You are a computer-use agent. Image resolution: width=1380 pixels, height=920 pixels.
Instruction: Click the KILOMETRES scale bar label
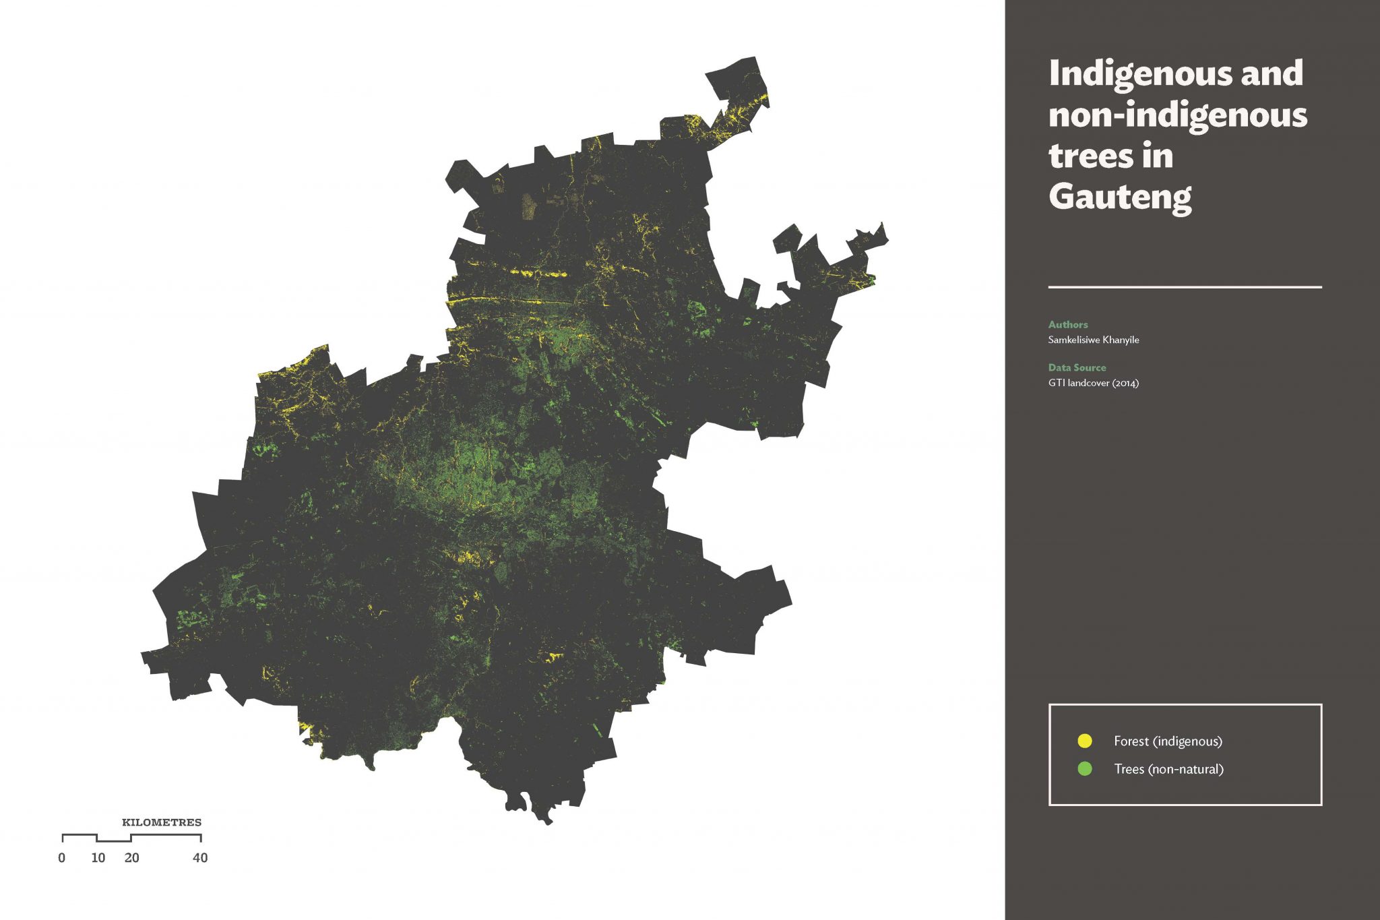coord(162,822)
